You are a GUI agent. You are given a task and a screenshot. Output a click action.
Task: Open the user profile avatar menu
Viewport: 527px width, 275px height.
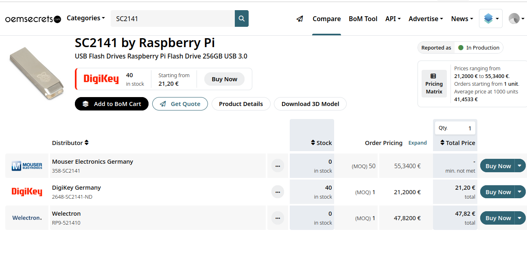[516, 19]
